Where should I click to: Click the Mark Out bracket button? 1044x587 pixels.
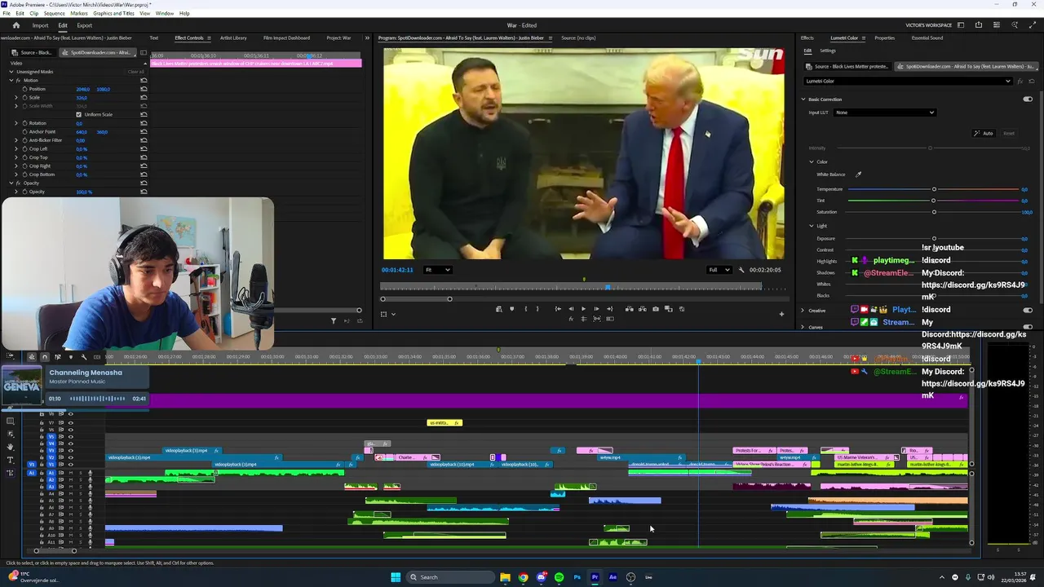click(x=537, y=309)
